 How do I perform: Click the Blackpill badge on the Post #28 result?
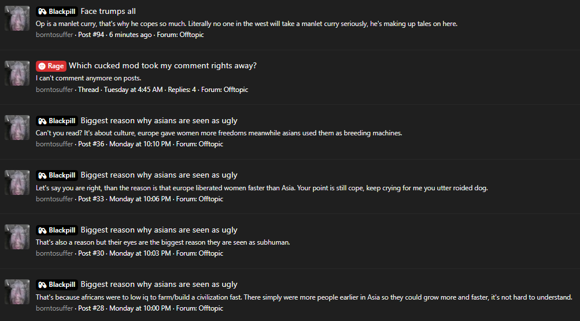pyautogui.click(x=57, y=285)
